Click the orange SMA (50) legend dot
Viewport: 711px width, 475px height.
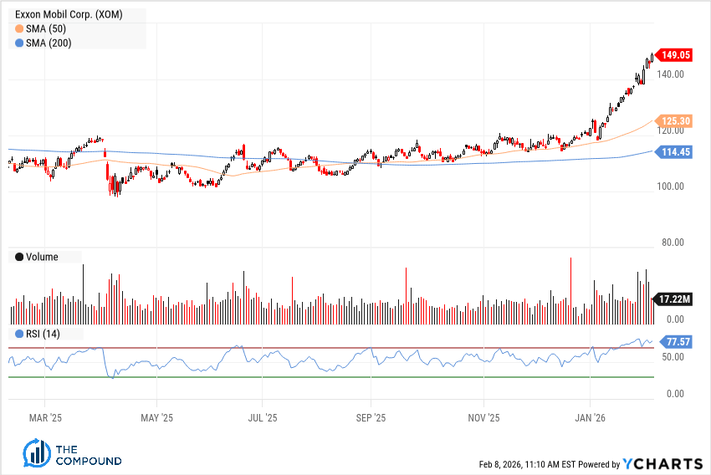tap(19, 28)
